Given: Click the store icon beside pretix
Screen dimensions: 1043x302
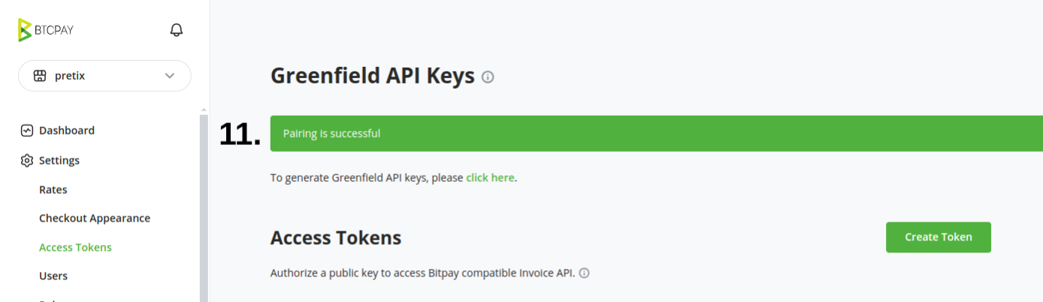Looking at the screenshot, I should pyautogui.click(x=40, y=76).
